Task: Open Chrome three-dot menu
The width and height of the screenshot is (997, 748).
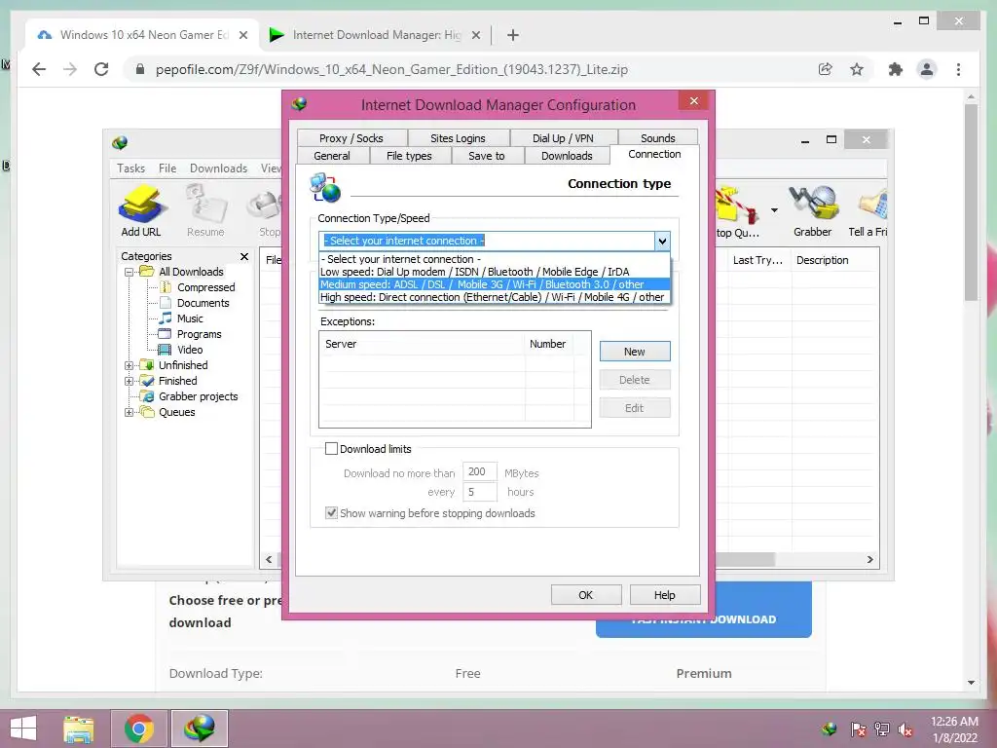Action: (x=958, y=69)
